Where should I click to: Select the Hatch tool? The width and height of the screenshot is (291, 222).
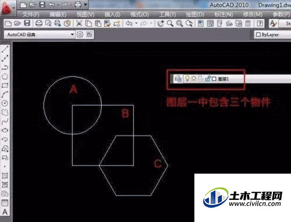(5, 175)
